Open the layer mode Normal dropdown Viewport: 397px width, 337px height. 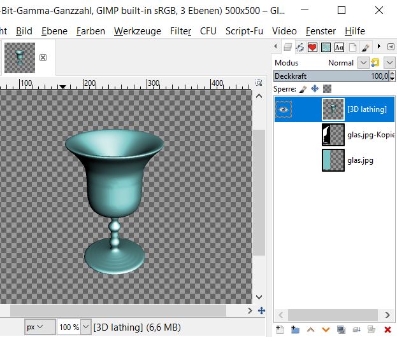363,62
